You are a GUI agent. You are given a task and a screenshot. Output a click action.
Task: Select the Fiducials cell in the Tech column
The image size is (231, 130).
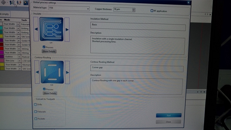[25, 24]
